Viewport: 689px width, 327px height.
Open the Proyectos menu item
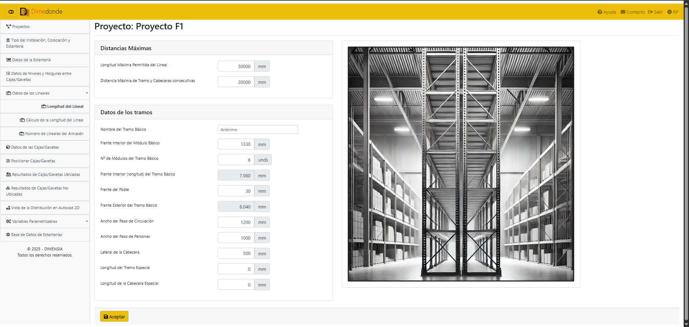45,27
